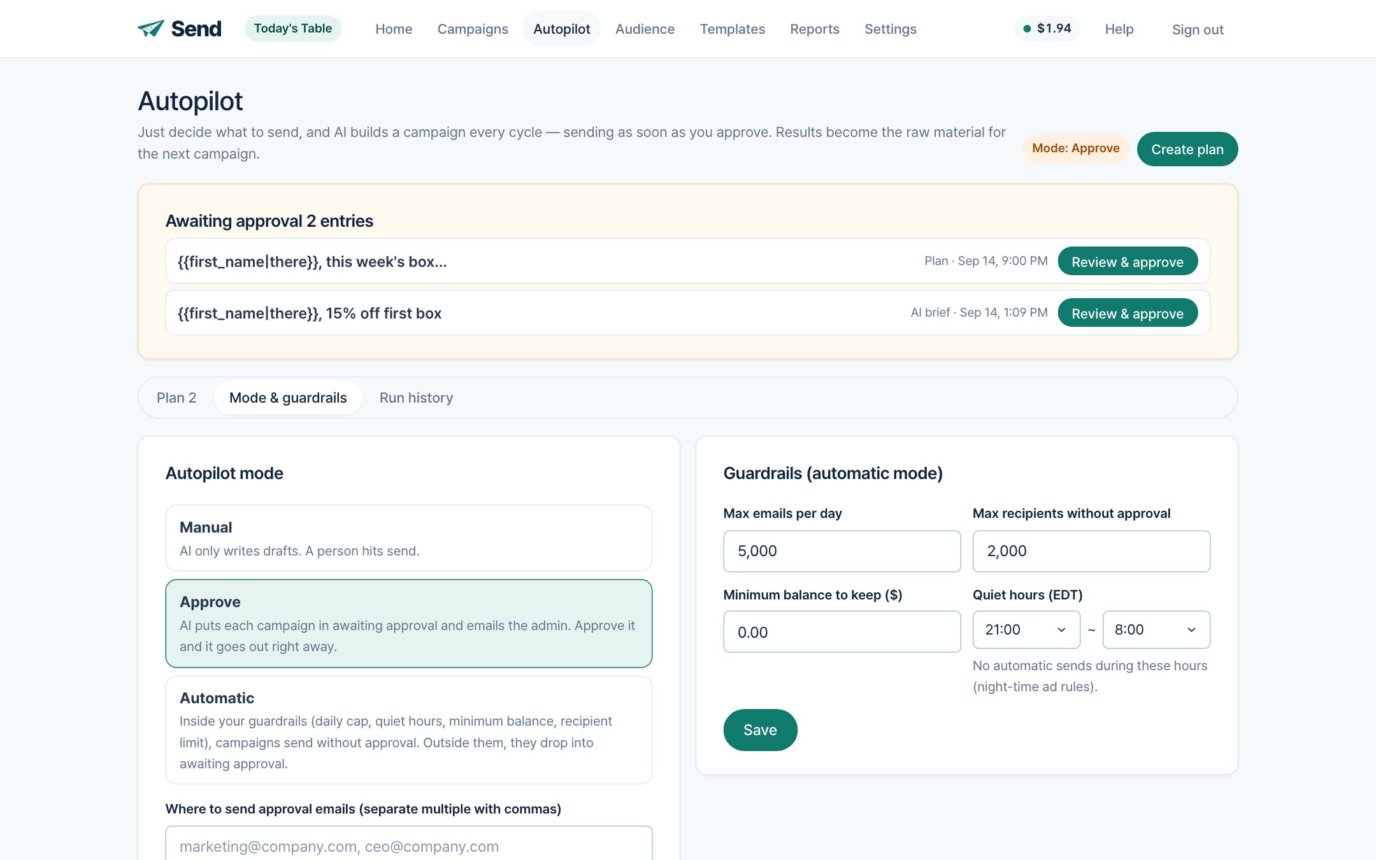The width and height of the screenshot is (1376, 860).
Task: Select the Automatic autopilot mode
Action: 408,730
